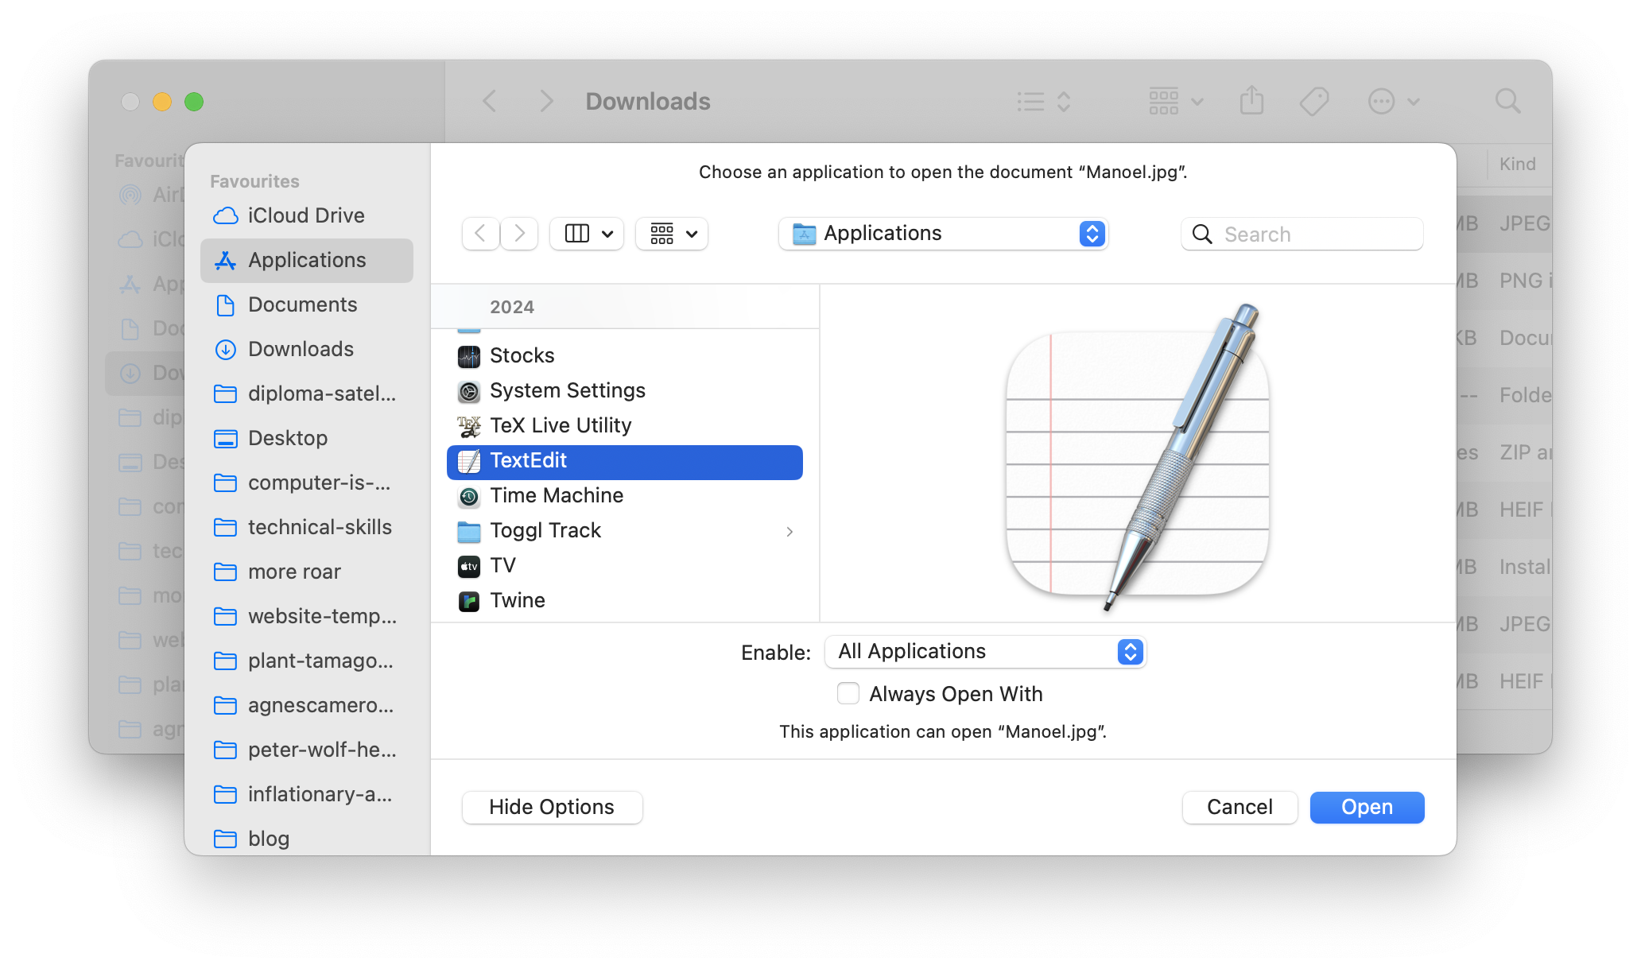Open the column view mode dropdown
This screenshot has width=1641, height=973.
coord(588,234)
